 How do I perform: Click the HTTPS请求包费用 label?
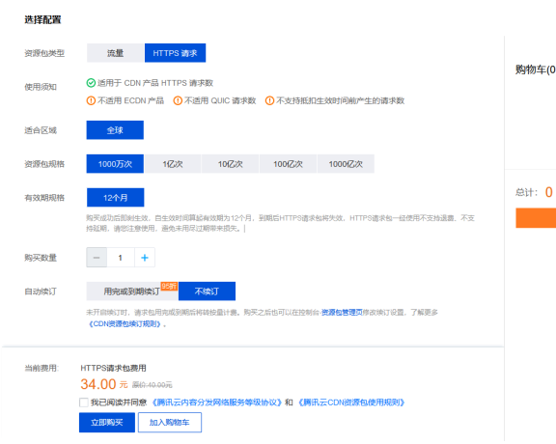tap(113, 368)
